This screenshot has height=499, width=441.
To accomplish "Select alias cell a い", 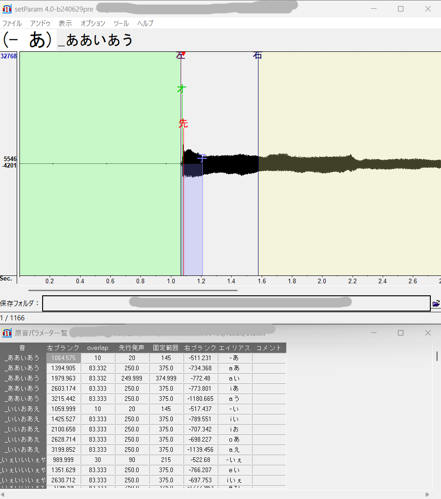I will click(x=235, y=378).
